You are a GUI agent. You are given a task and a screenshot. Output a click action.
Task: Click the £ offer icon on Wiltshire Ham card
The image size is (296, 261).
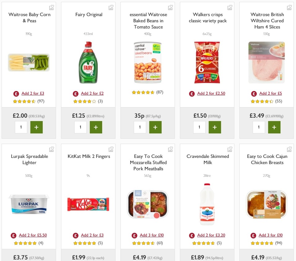(254, 93)
